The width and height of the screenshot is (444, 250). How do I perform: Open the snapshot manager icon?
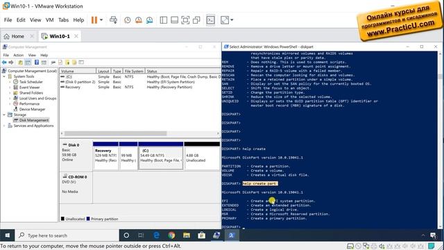pos(150,20)
